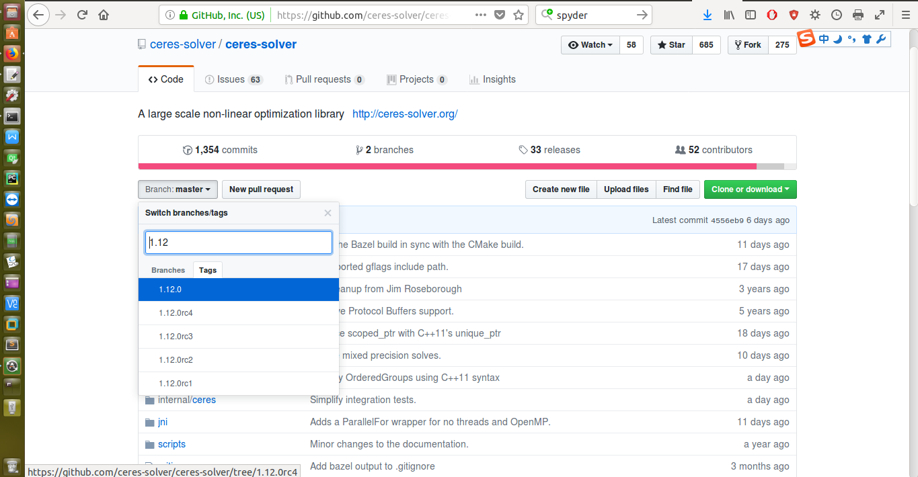This screenshot has height=477, width=918.
Task: Switch to Branches tab in popup
Action: (x=168, y=270)
